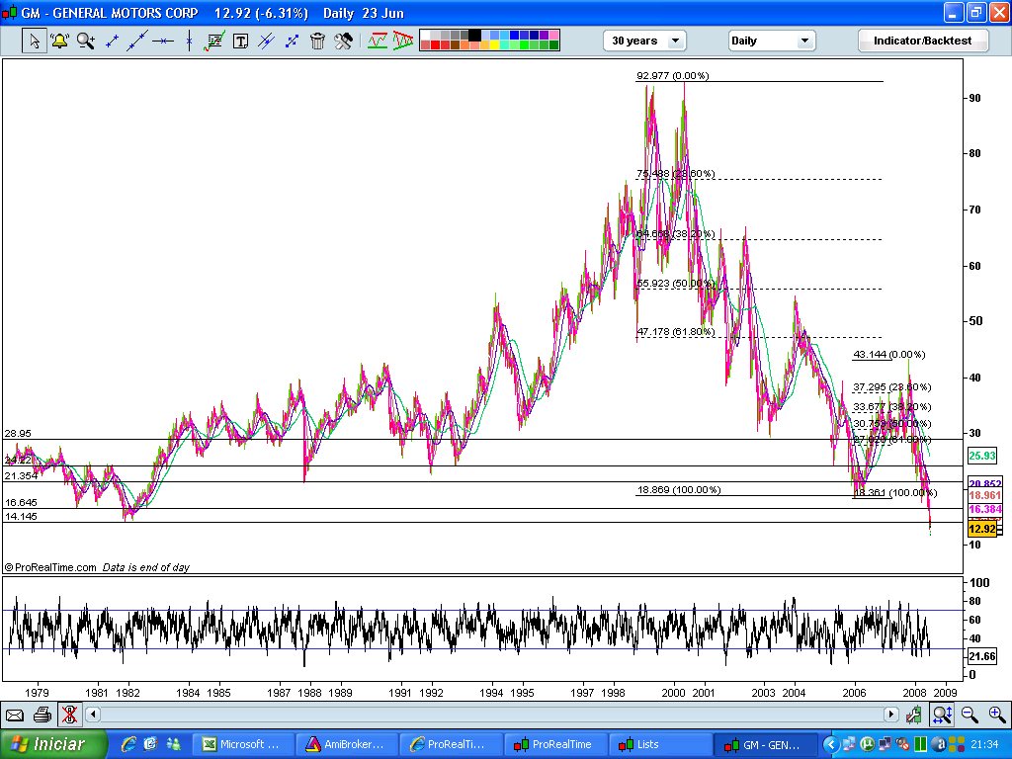Toggle the crossed-out cursor icon
Screen dimensions: 1012x759
[69, 715]
